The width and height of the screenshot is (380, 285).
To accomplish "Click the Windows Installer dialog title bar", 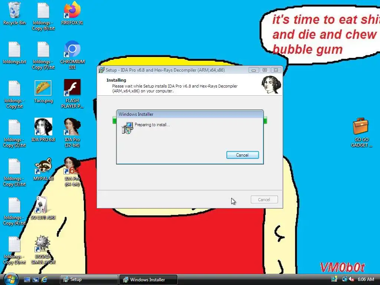I will point(190,114).
